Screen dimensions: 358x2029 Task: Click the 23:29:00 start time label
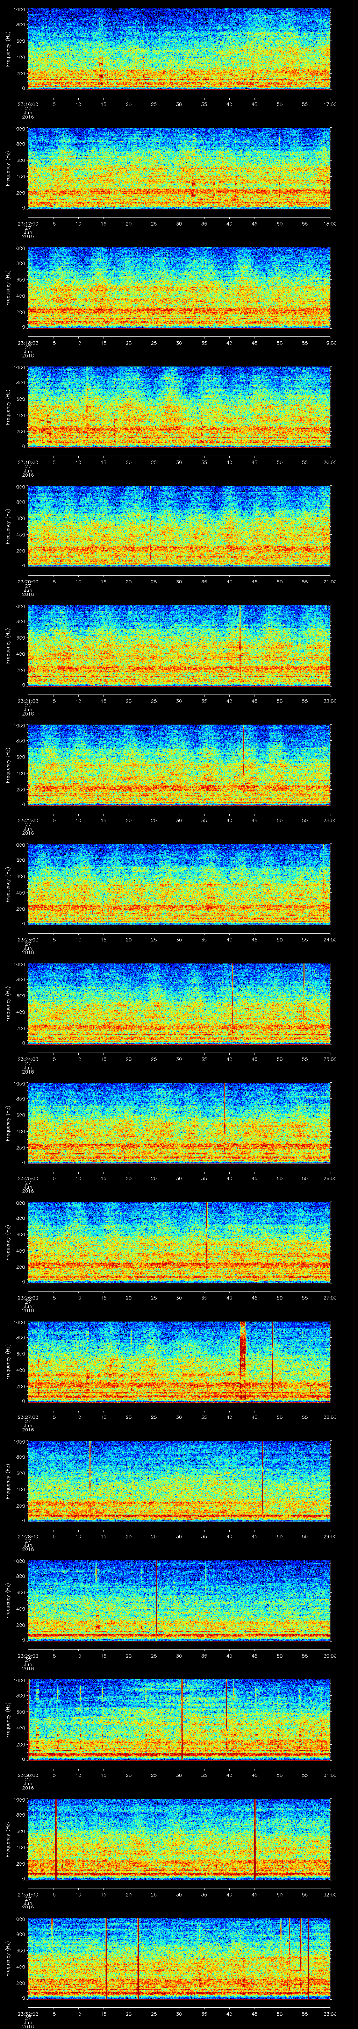tap(28, 1655)
